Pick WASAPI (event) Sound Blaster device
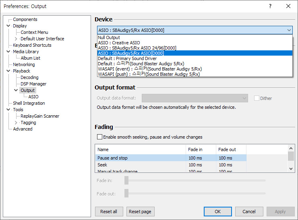The height and width of the screenshot is (220, 298). pyautogui.click(x=150, y=69)
